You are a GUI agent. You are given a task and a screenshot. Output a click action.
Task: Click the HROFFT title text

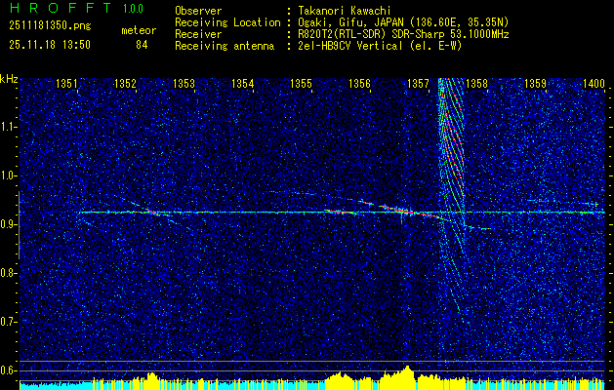(60, 8)
